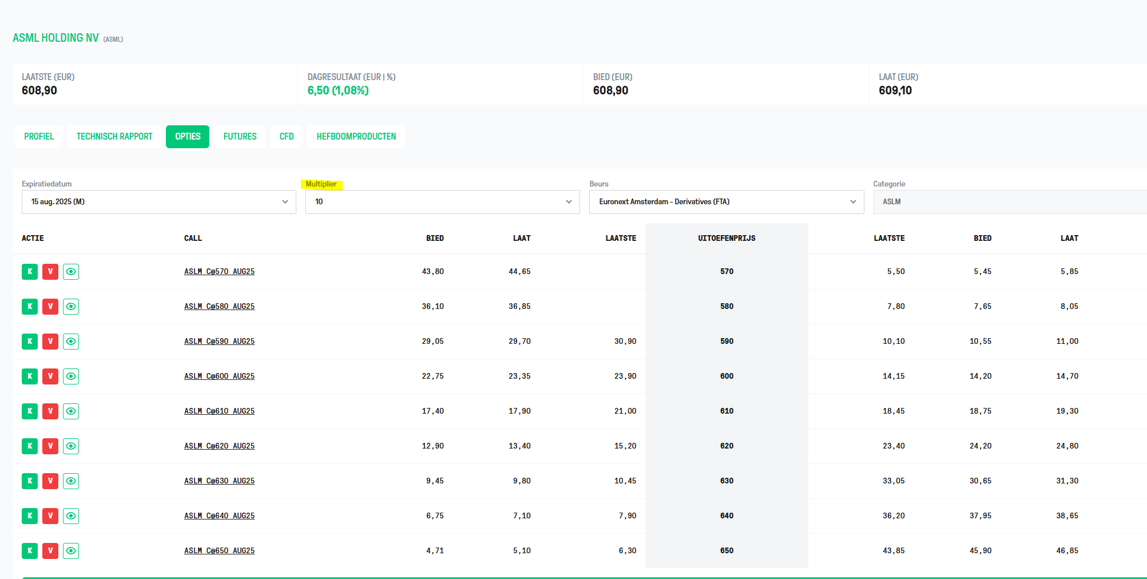1147x579 pixels.
Task: Click put ask value 46,85
Action: [x=1067, y=551]
